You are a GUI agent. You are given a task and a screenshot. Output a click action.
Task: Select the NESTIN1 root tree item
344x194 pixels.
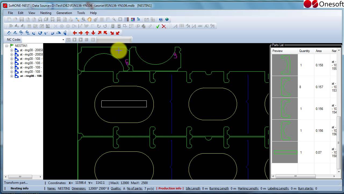coord(21,46)
